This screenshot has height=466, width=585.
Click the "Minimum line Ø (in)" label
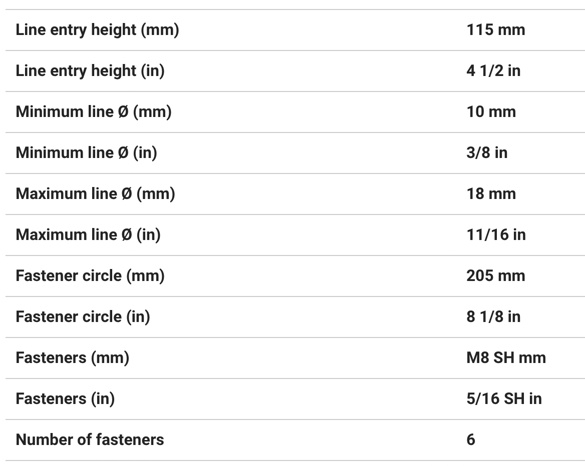pos(86,153)
